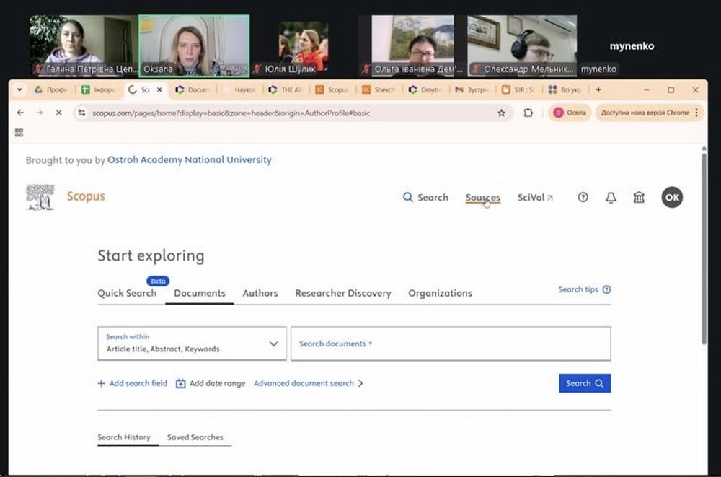This screenshot has width=721, height=477.
Task: Go to Sources in the header
Action: [x=482, y=198]
